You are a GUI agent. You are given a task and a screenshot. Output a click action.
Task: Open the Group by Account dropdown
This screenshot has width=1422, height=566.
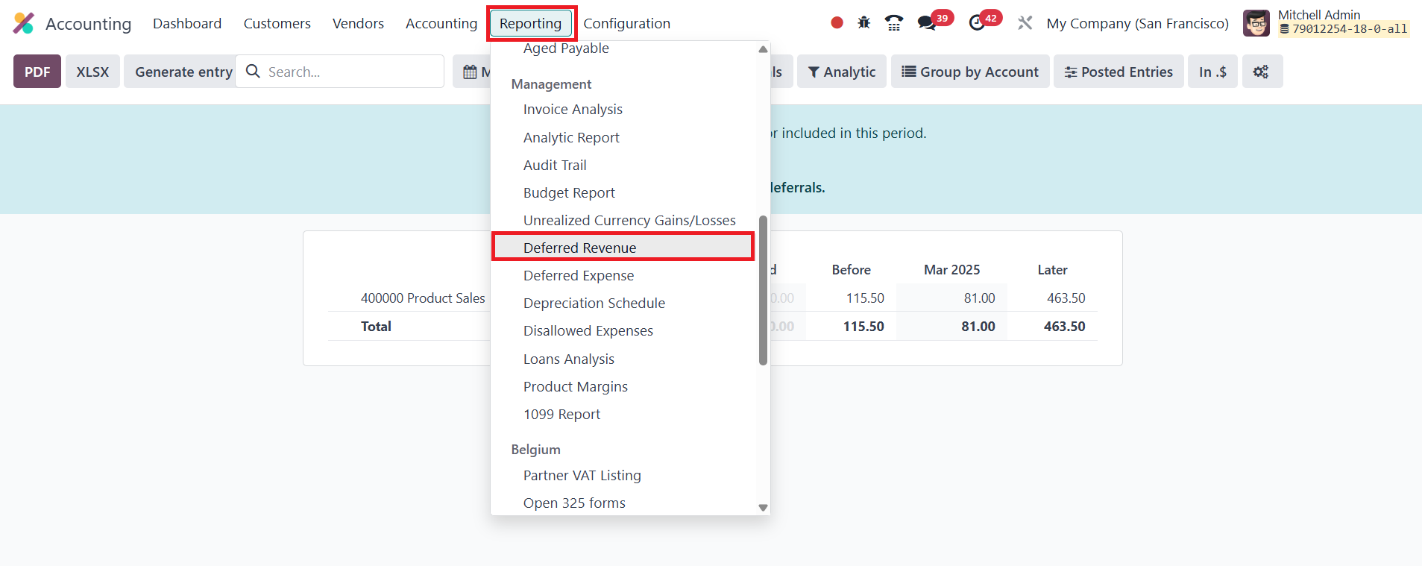pos(970,72)
